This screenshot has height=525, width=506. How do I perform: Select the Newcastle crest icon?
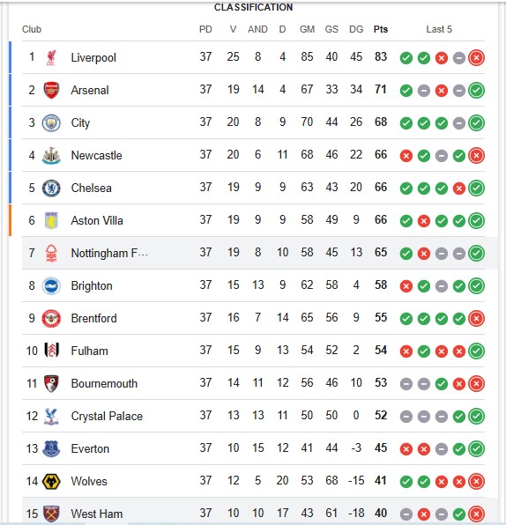click(51, 155)
